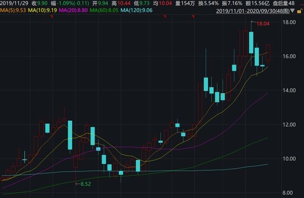
Task: Click the 18.04 high price annotation
Action: coord(263,24)
